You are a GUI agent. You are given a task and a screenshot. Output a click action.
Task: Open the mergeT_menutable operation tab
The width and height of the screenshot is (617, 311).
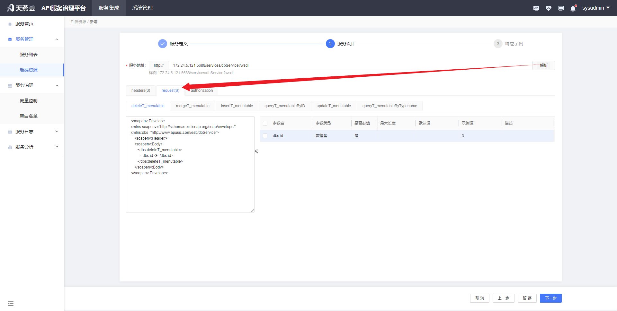(x=192, y=106)
